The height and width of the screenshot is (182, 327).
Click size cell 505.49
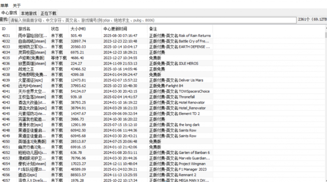(76, 36)
